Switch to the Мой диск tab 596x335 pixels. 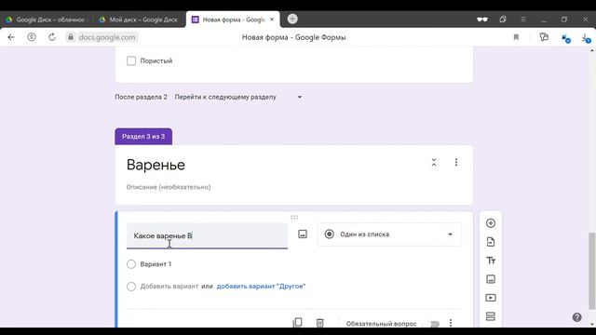coord(139,20)
